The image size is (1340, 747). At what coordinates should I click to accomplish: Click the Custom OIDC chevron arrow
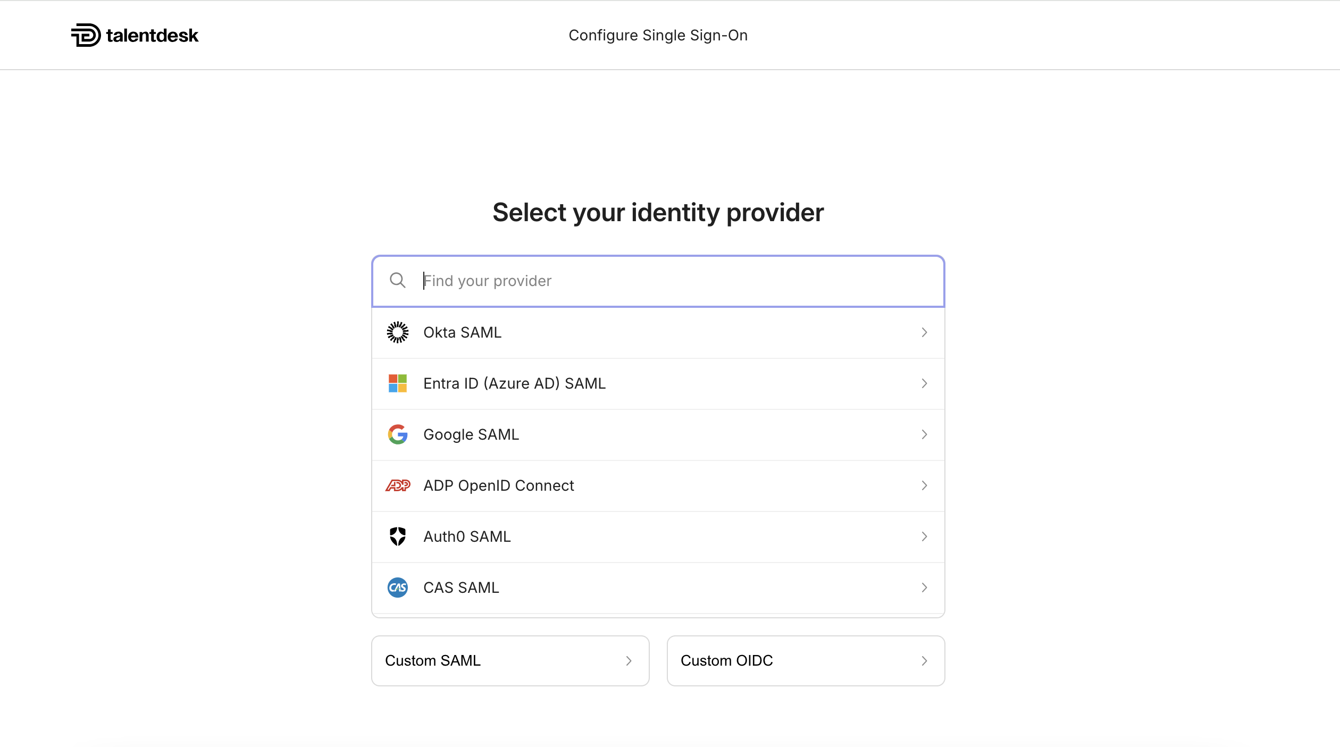(924, 660)
